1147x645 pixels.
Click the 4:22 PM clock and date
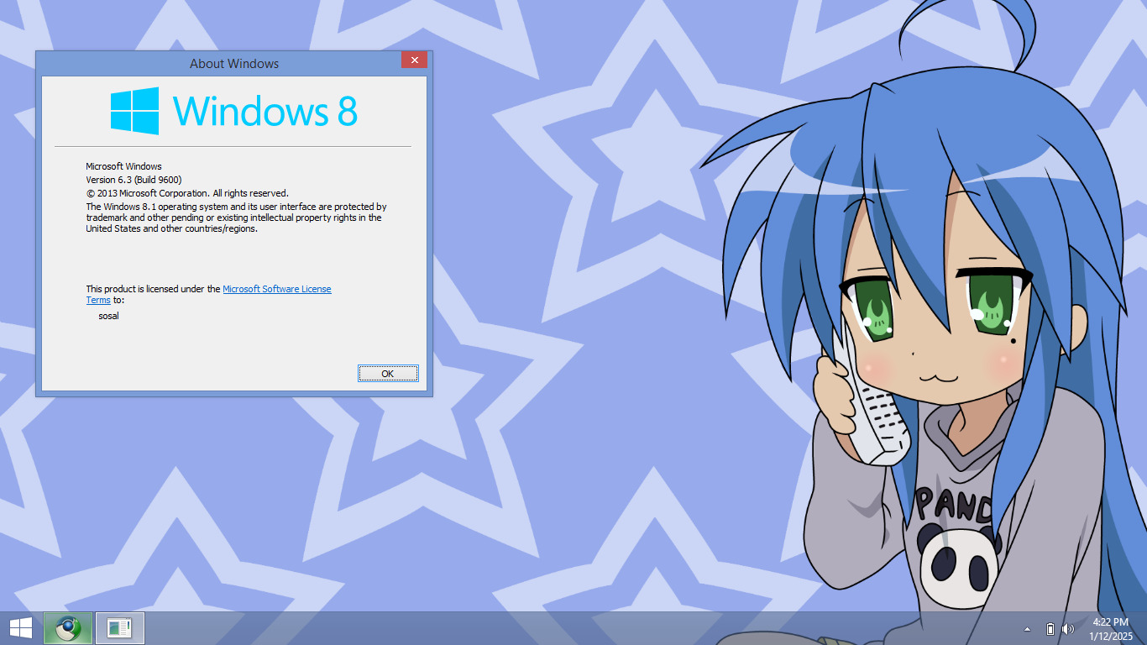click(x=1110, y=629)
